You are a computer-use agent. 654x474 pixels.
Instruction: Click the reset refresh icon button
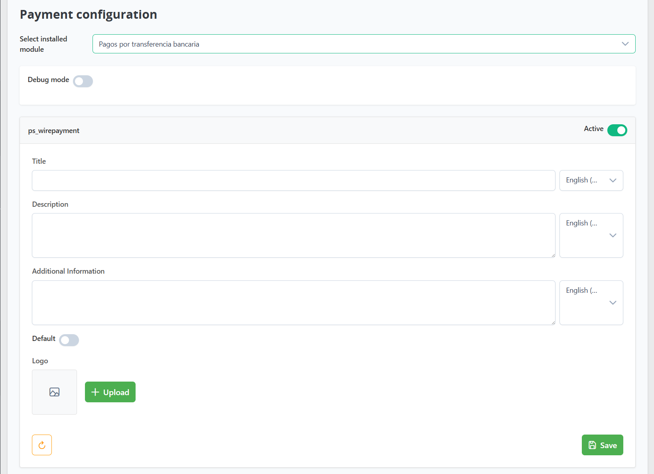coord(42,445)
